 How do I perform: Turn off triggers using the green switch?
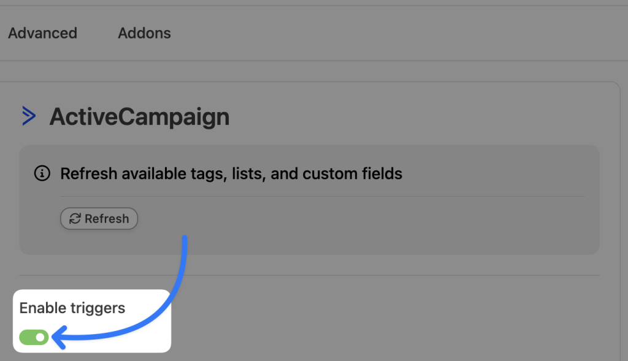(x=33, y=337)
